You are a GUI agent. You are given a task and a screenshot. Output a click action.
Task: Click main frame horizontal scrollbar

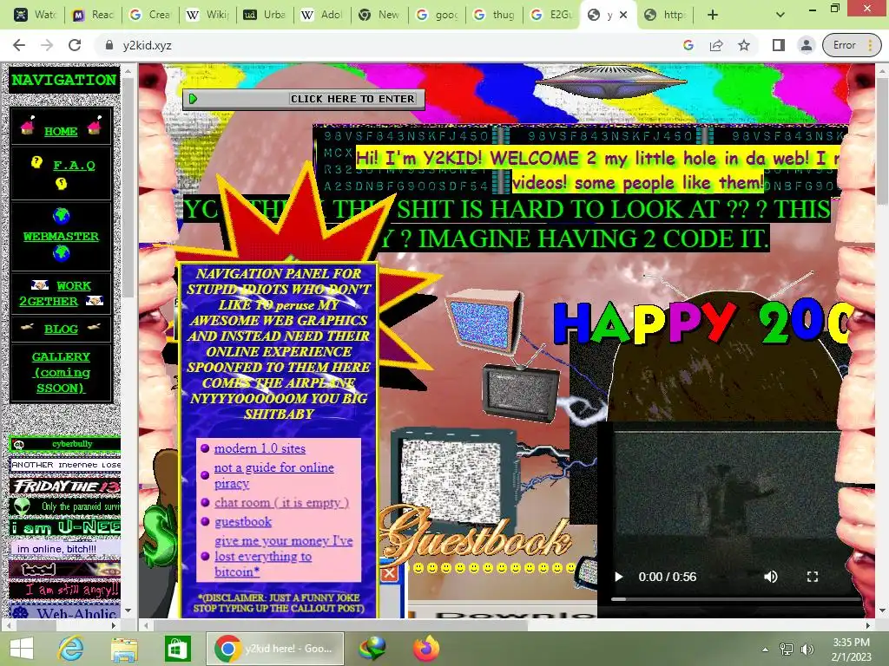click(x=340, y=625)
